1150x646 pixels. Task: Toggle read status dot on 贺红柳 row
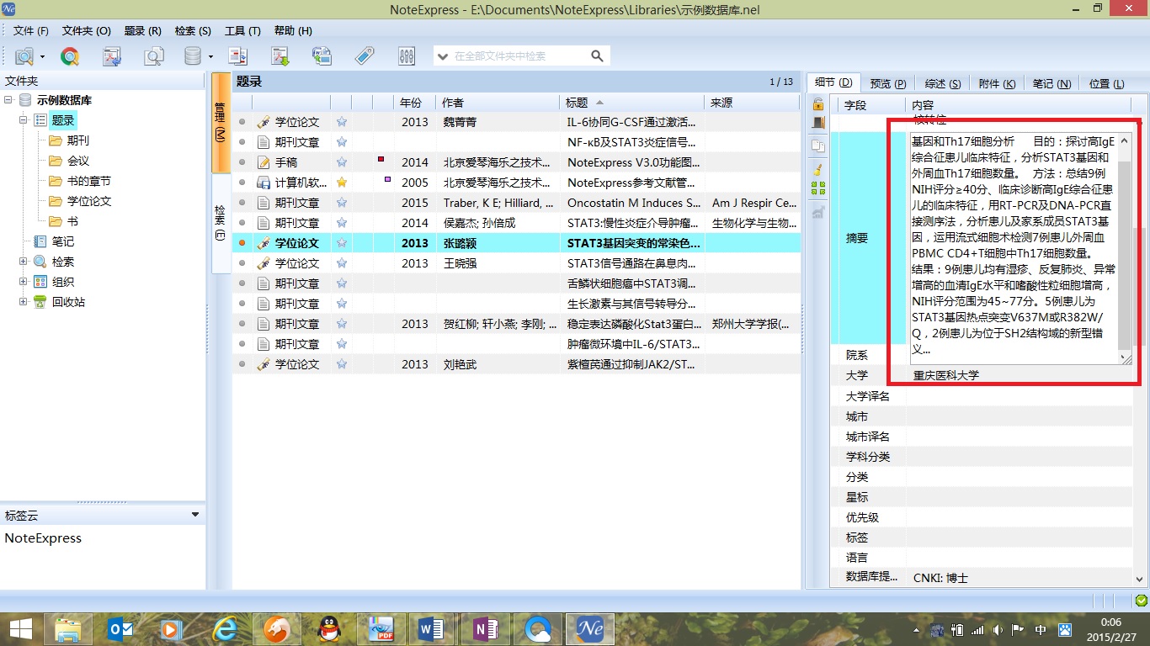click(242, 324)
